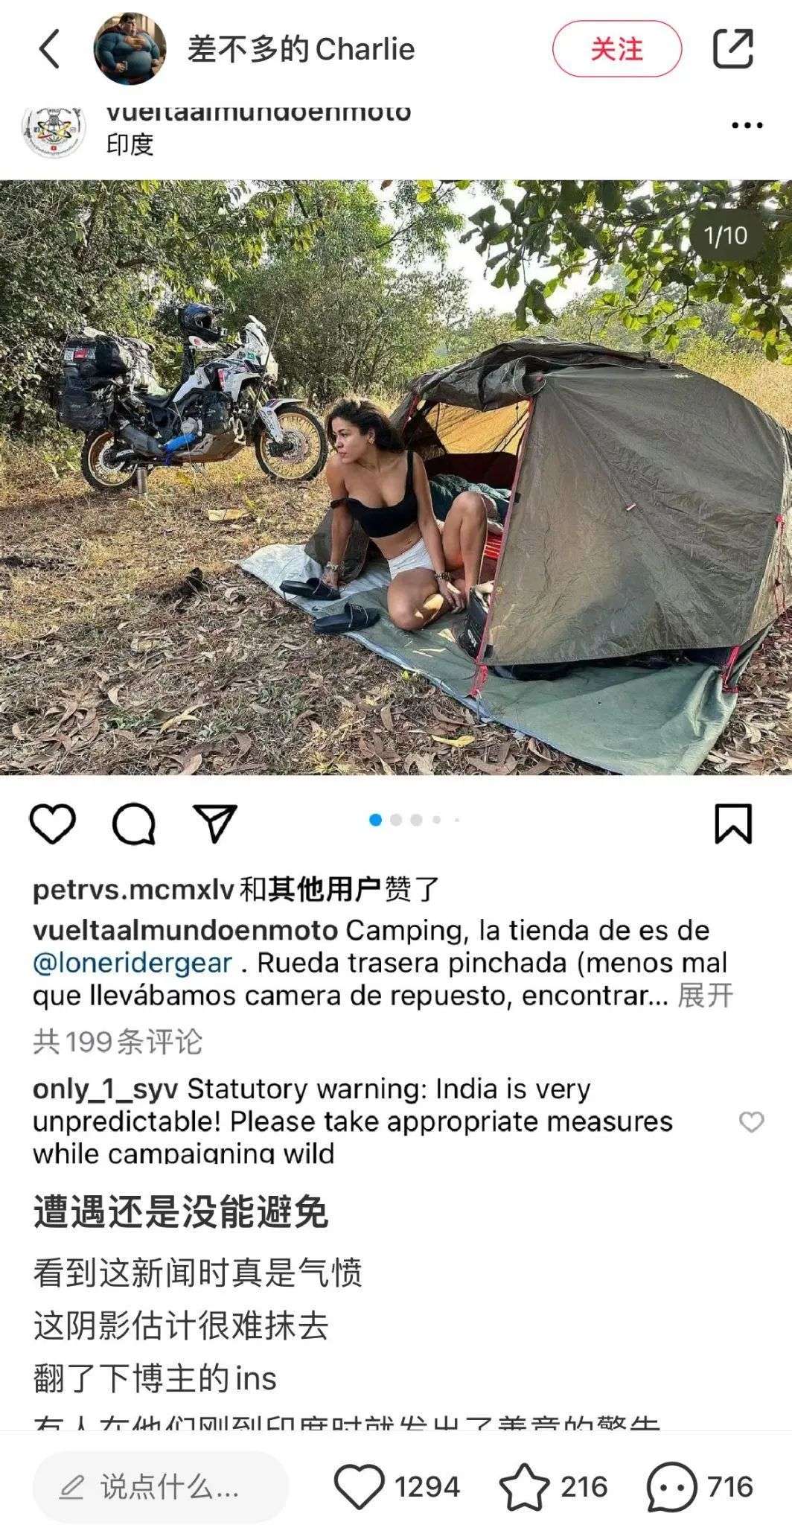Like the note via heart showing 1294
792x1525 pixels.
(x=397, y=1487)
